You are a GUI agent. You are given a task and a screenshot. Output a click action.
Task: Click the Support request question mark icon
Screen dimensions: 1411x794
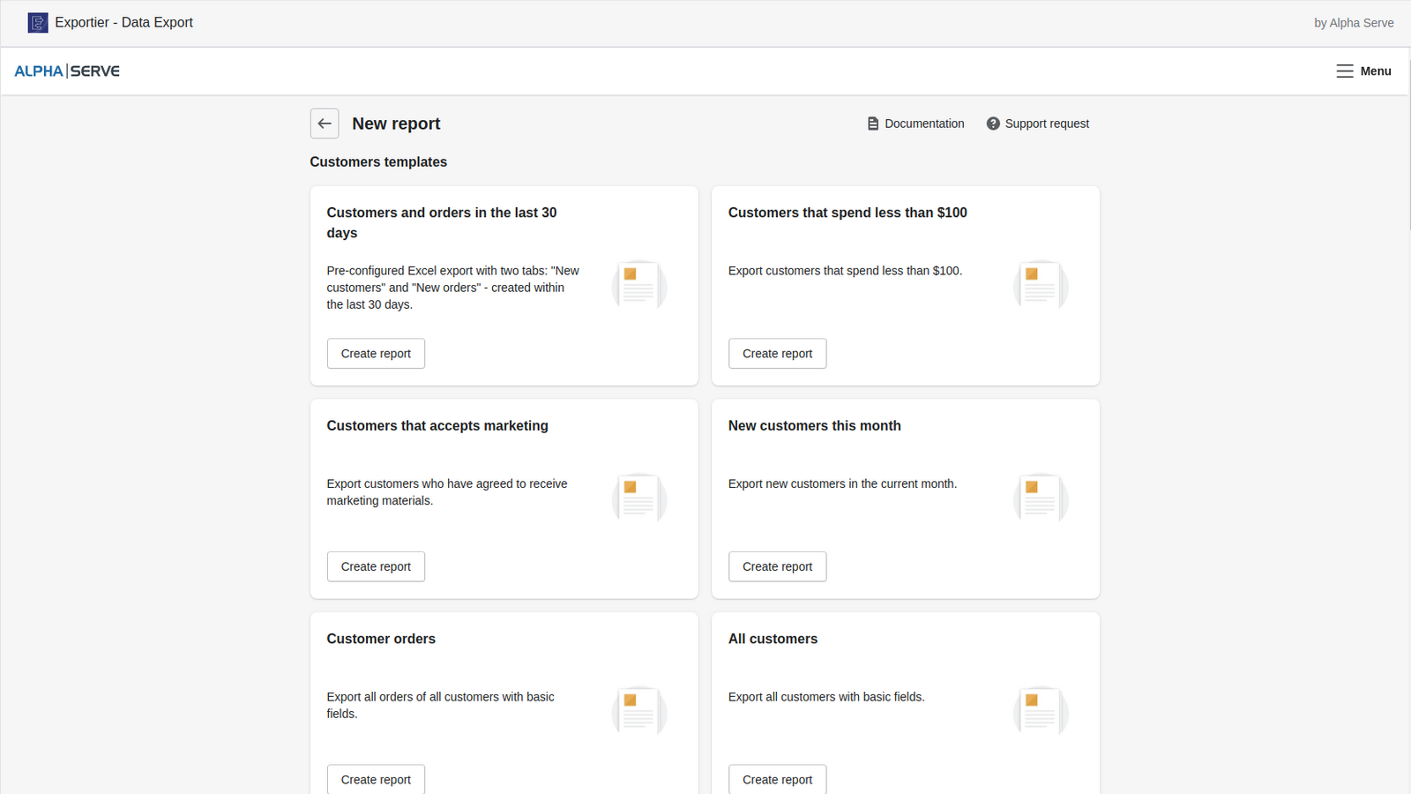coord(993,124)
